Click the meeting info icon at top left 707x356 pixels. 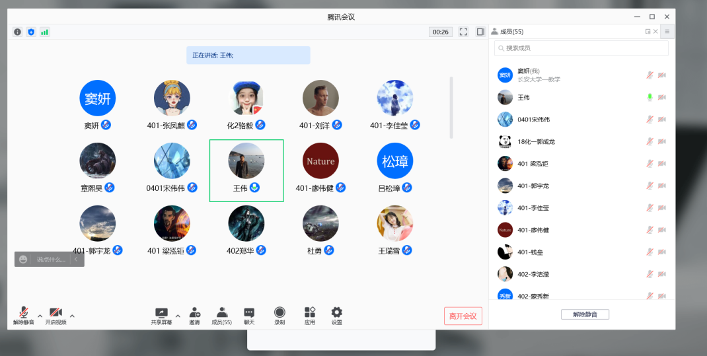(17, 32)
